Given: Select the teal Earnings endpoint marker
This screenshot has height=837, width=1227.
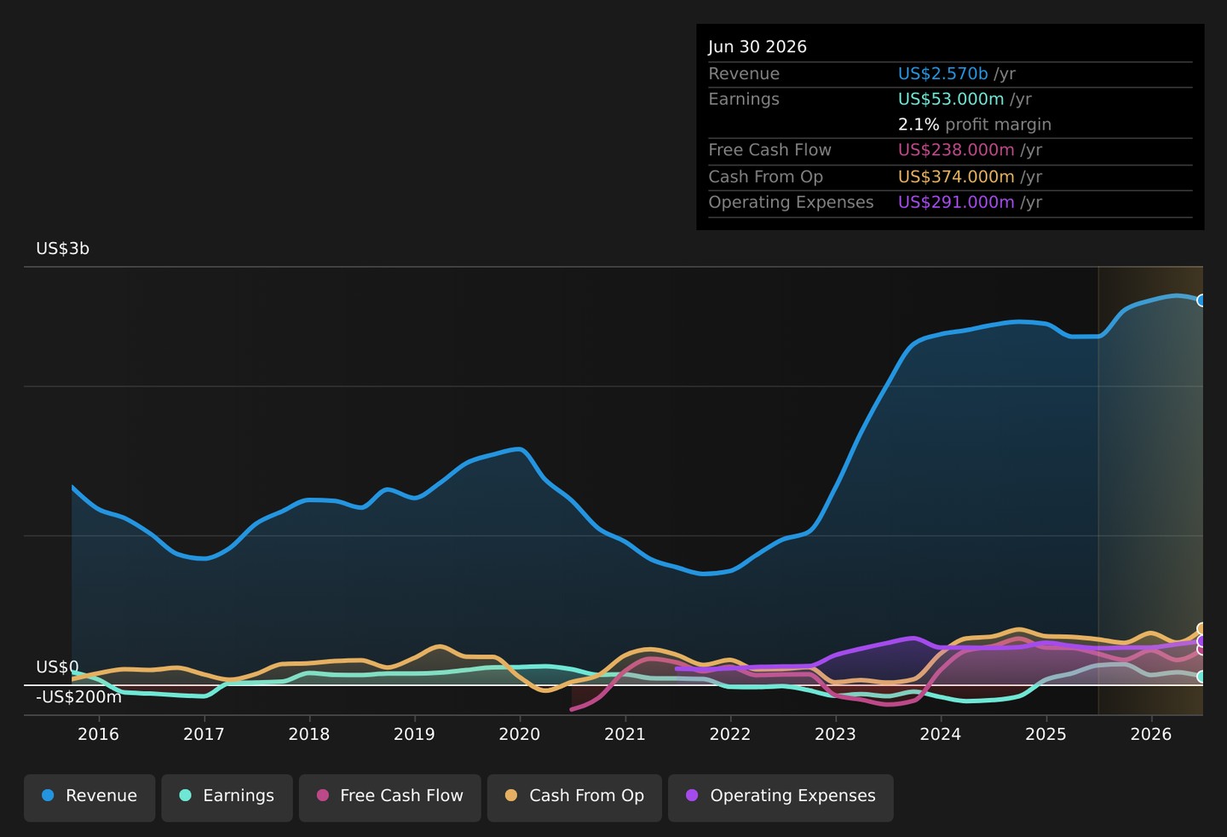Looking at the screenshot, I should [1201, 676].
